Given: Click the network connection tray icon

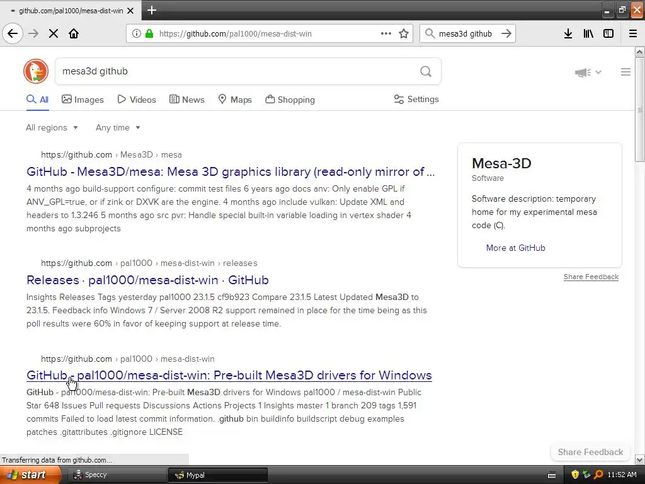Looking at the screenshot, I should pyautogui.click(x=586, y=475).
